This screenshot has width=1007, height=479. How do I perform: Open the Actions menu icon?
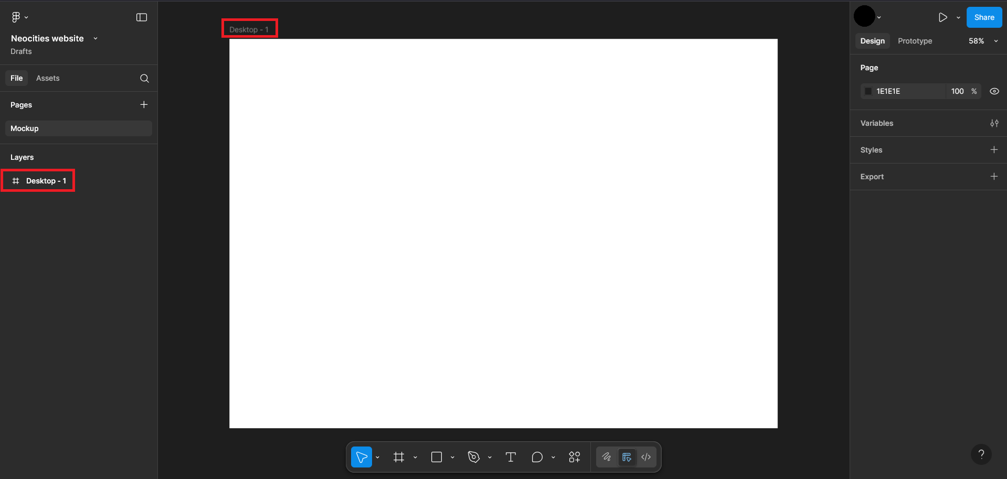point(575,457)
